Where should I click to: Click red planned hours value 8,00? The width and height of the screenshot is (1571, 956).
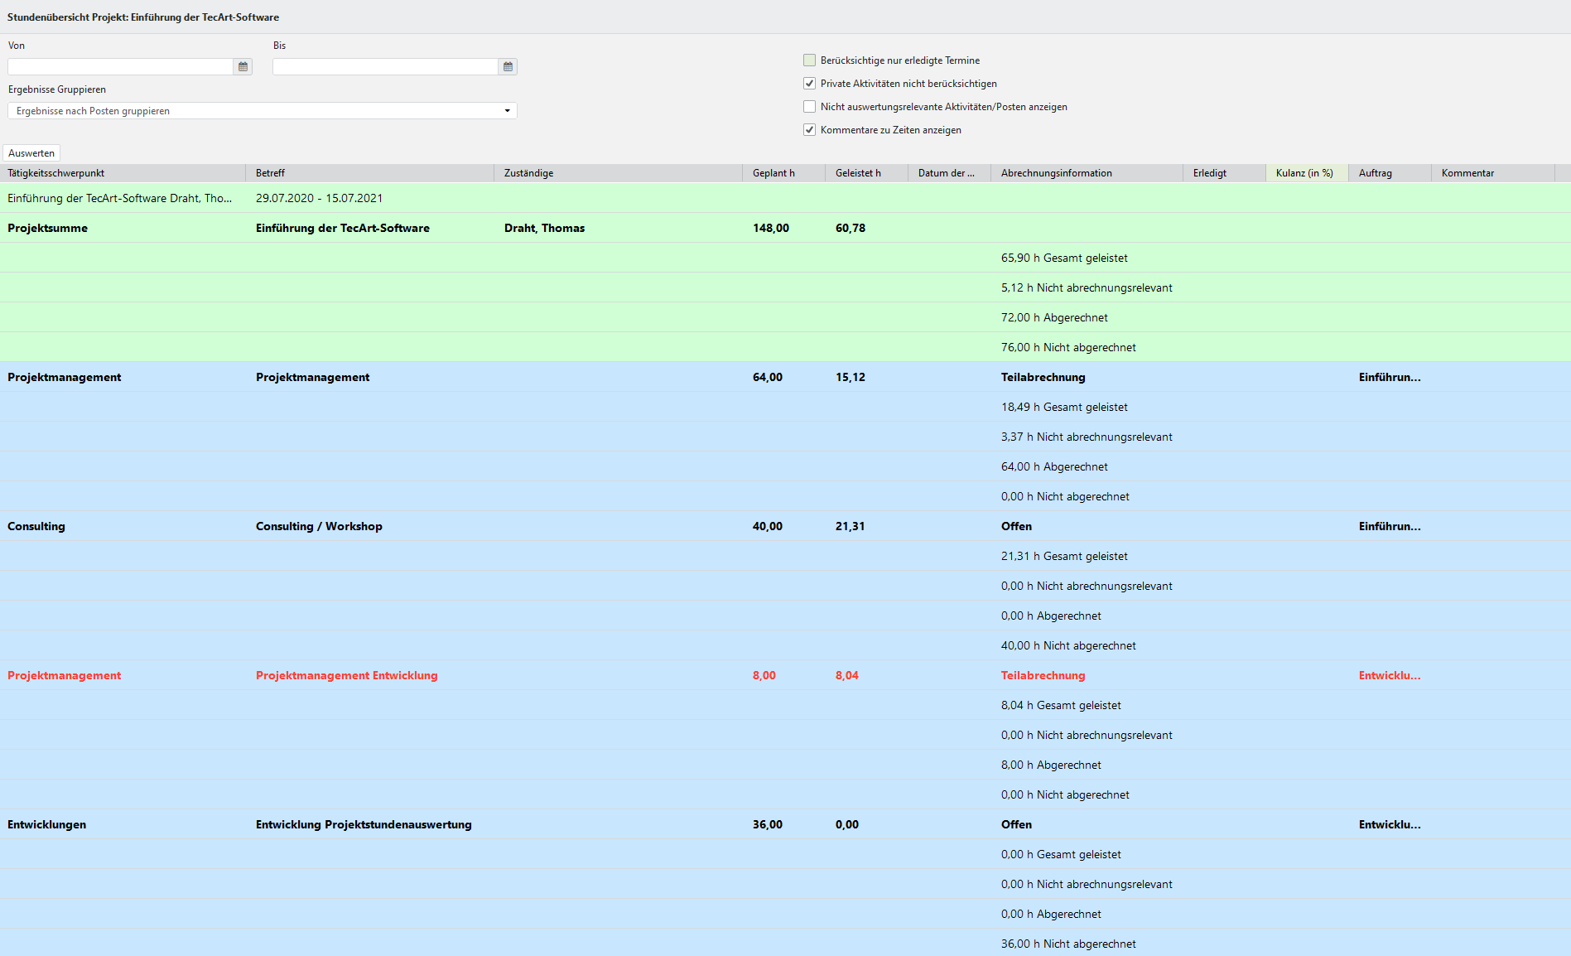tap(764, 675)
